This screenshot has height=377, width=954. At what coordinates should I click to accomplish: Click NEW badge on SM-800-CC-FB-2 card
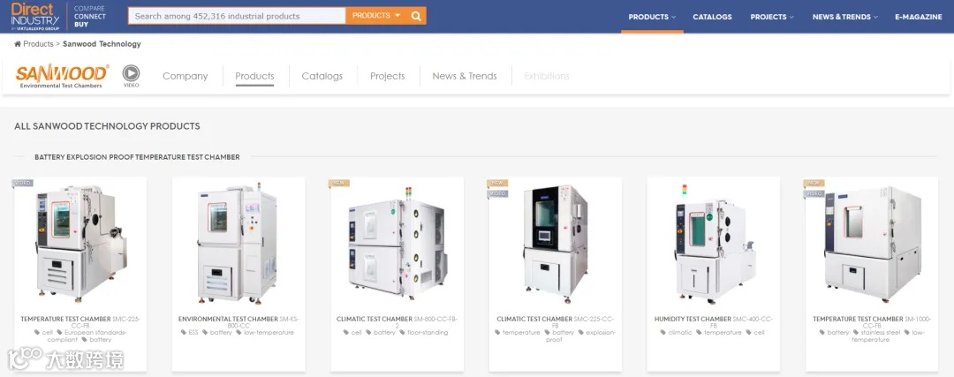[x=339, y=183]
